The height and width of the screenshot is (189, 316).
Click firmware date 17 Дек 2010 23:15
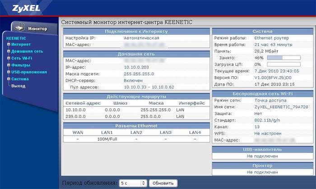274,84
